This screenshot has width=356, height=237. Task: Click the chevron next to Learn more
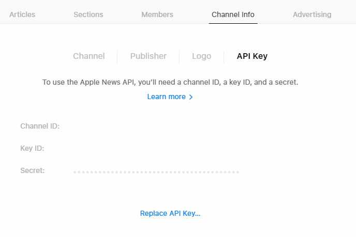(x=191, y=97)
